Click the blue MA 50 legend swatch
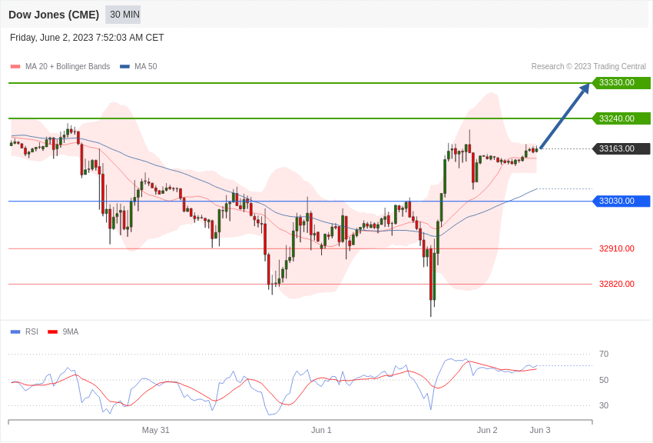Viewport: 653px width, 443px height. (x=124, y=66)
